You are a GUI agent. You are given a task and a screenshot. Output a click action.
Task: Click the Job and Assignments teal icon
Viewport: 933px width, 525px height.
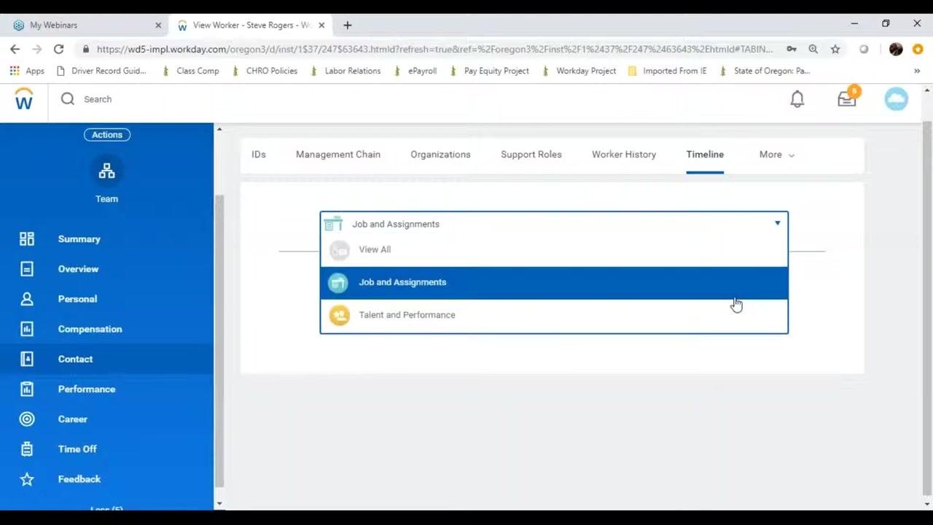pos(338,282)
